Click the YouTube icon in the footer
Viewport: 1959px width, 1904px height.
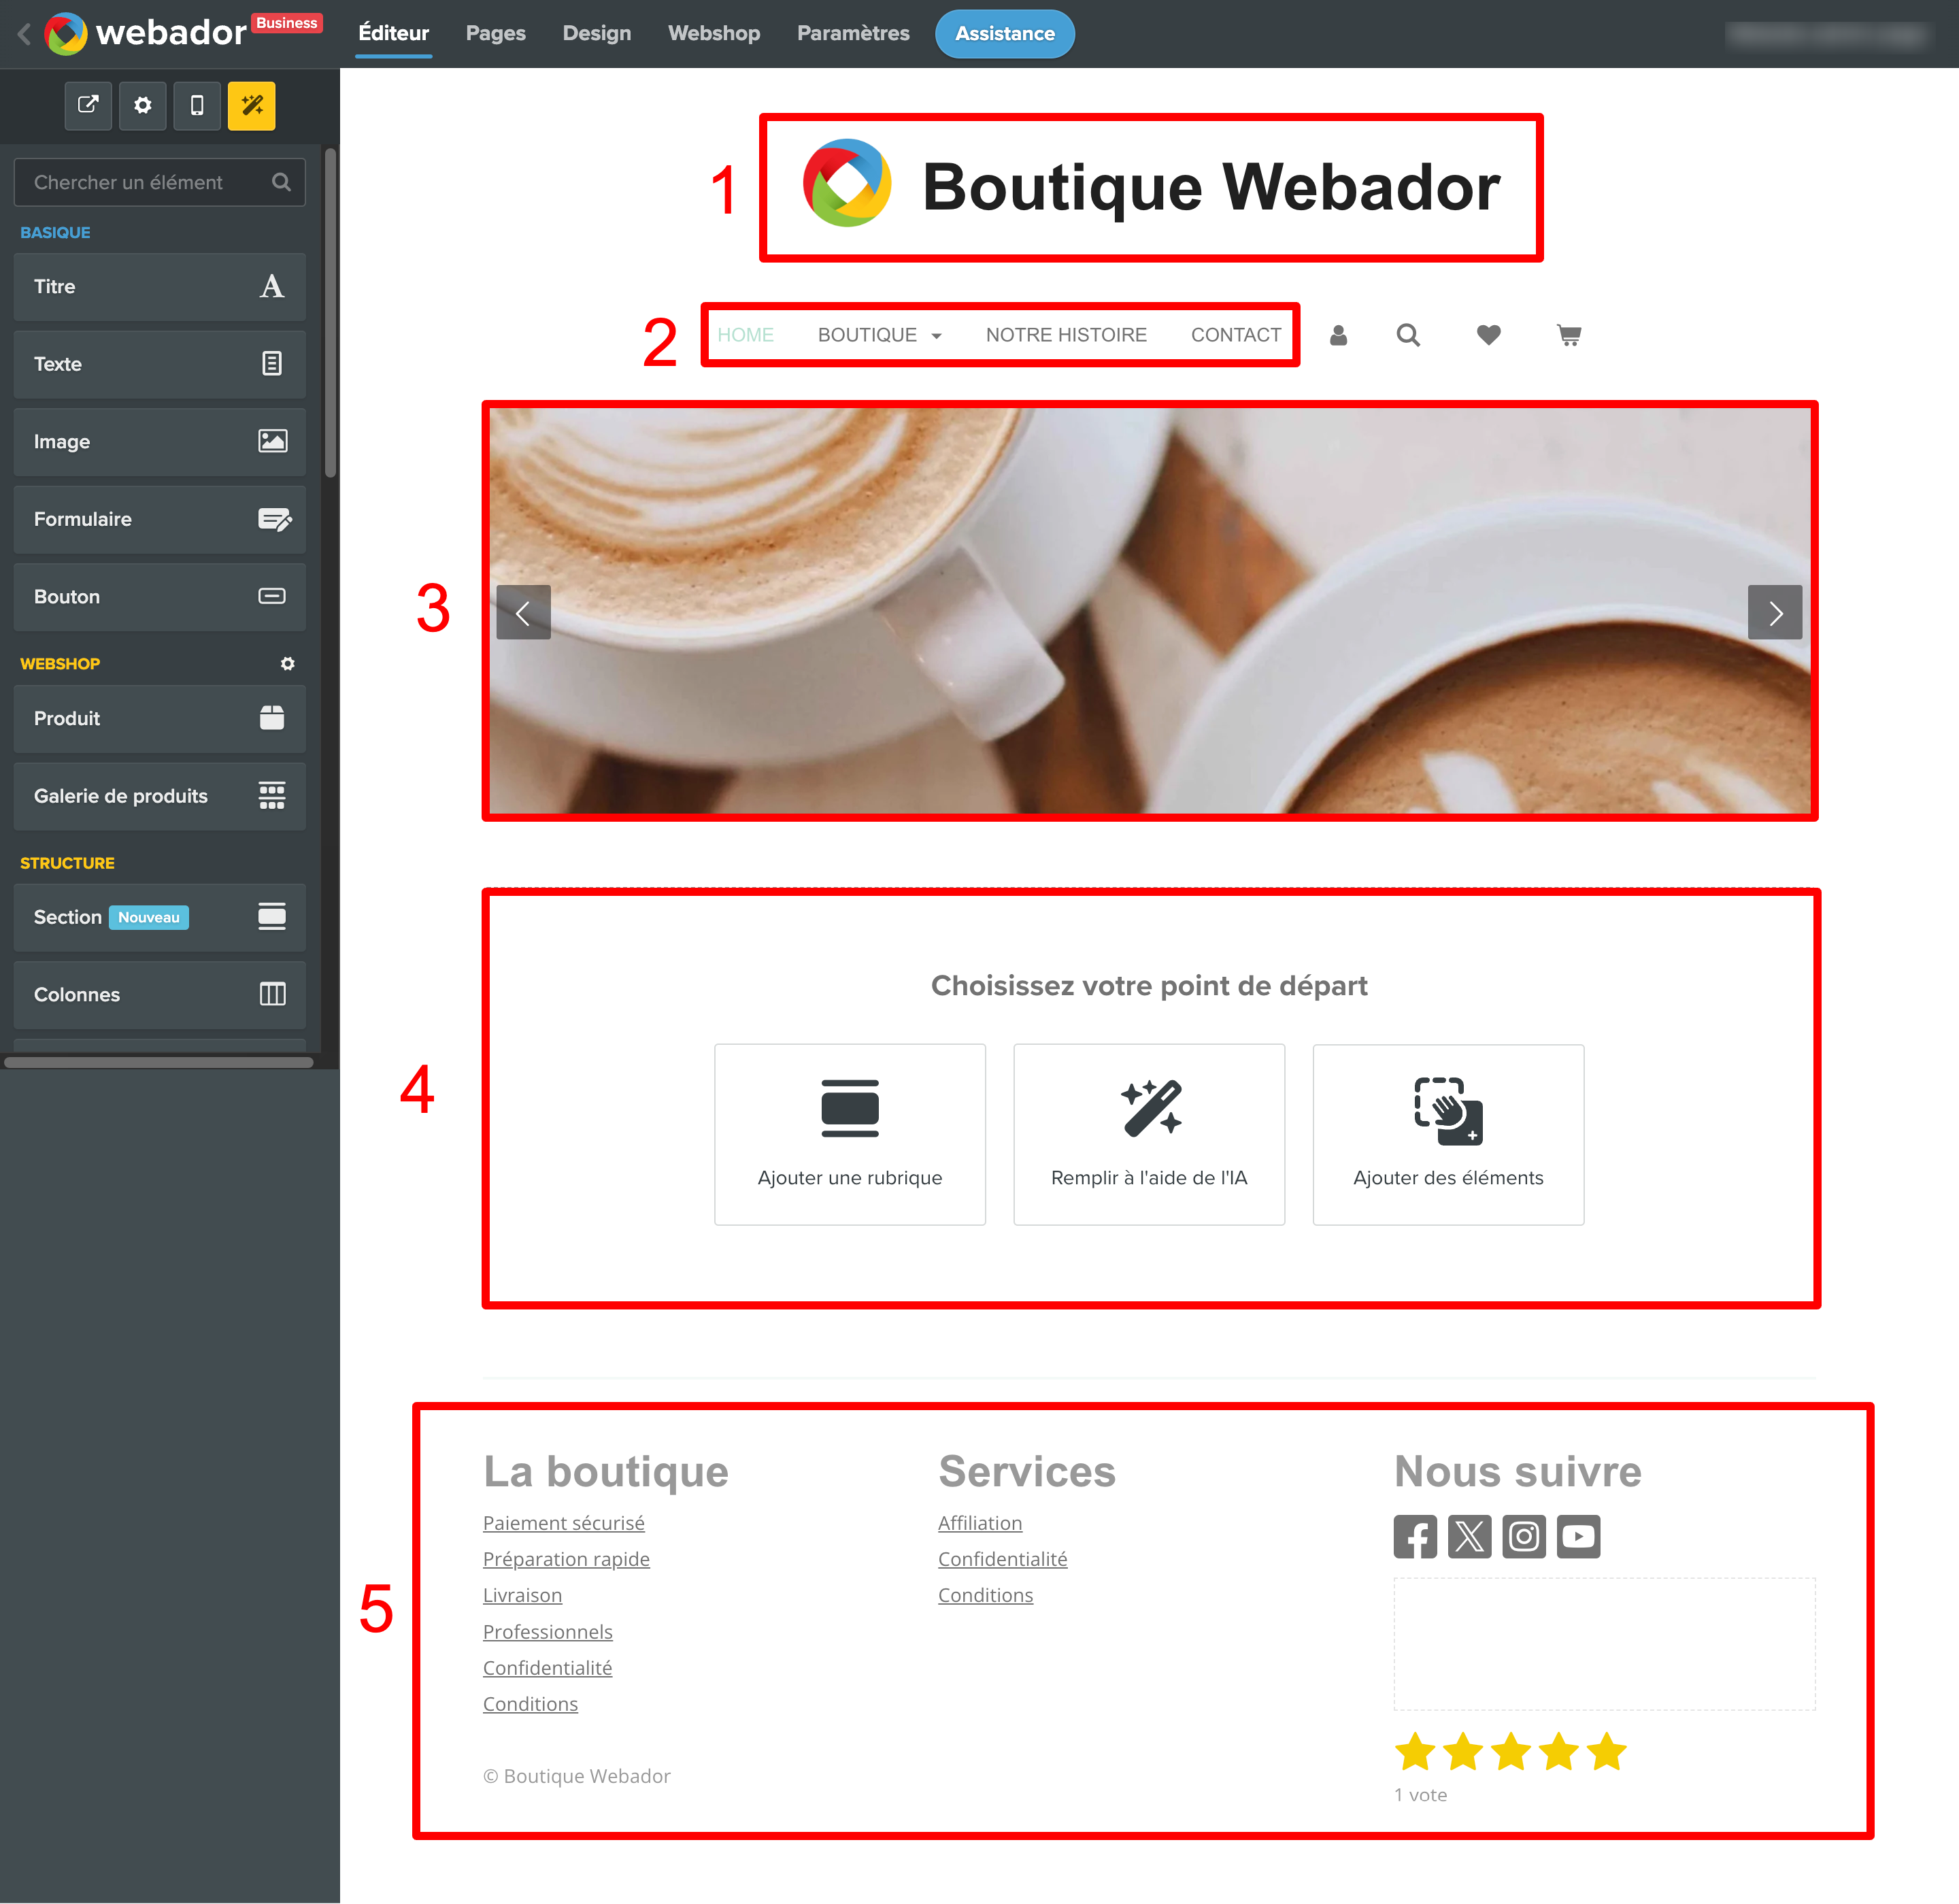1578,1536
